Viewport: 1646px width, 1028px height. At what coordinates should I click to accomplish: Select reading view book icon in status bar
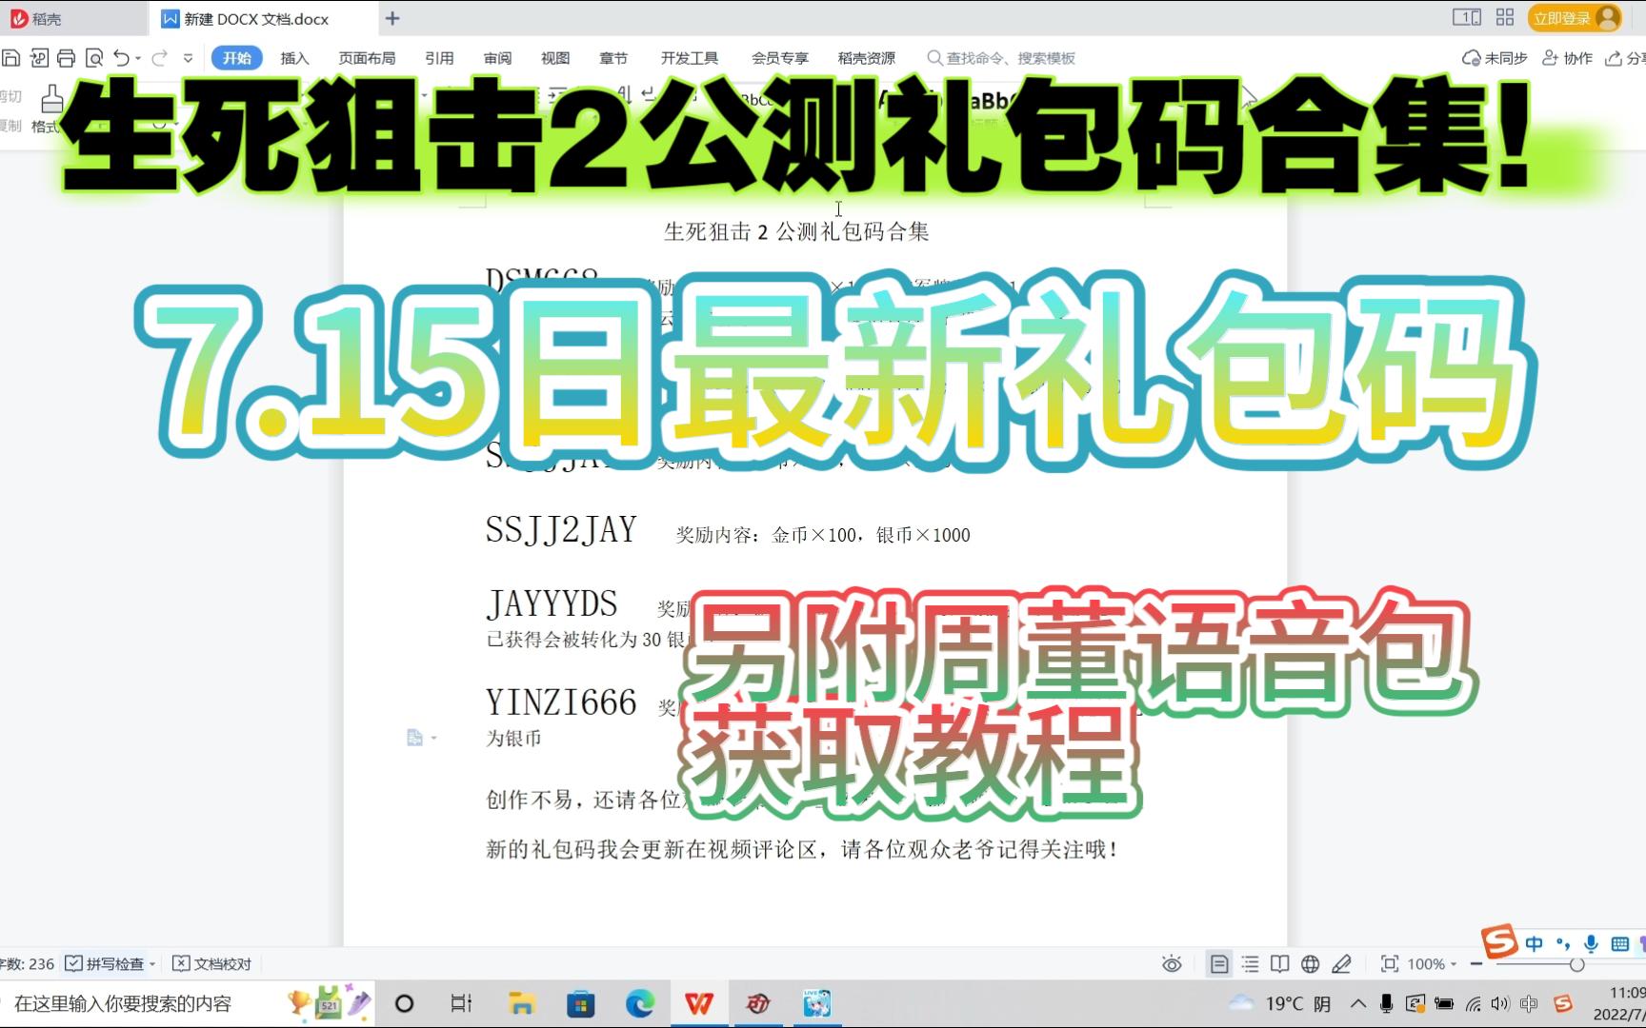1280,964
